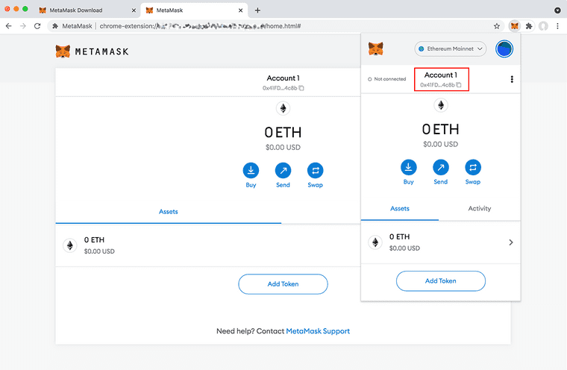The height and width of the screenshot is (370, 567).
Task: Click Add Token button on main page
Action: click(x=283, y=284)
